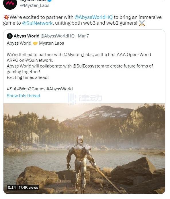Image resolution: width=170 pixels, height=199 pixels.
Task: Click the Mysten Labs verified badge
Action: 50,1
